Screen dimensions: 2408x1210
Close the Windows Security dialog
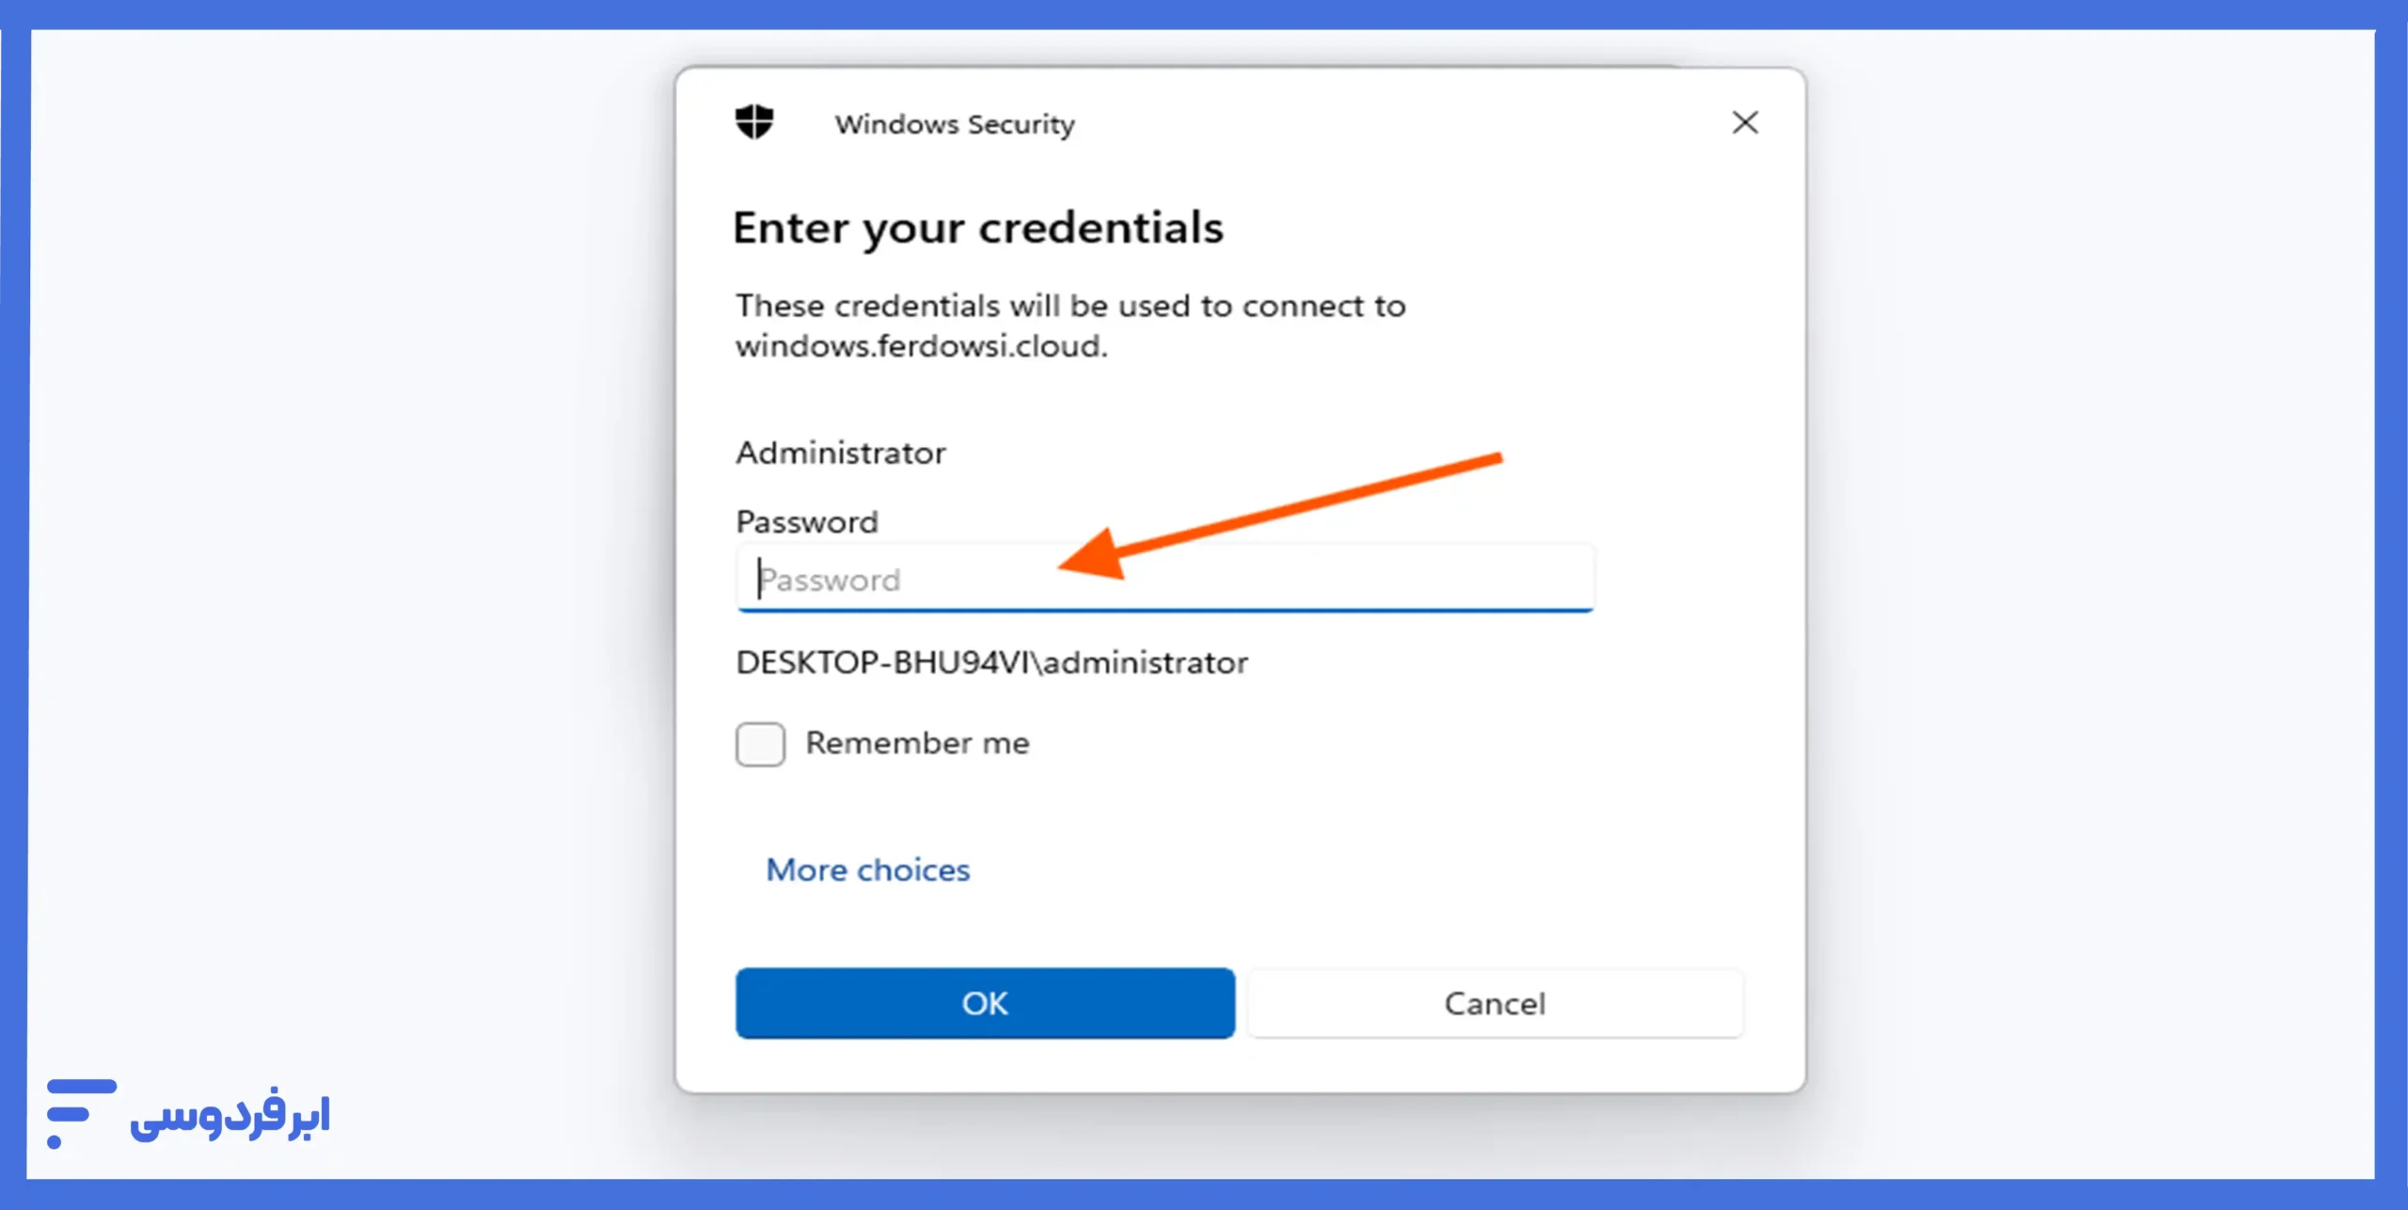pyautogui.click(x=1745, y=122)
